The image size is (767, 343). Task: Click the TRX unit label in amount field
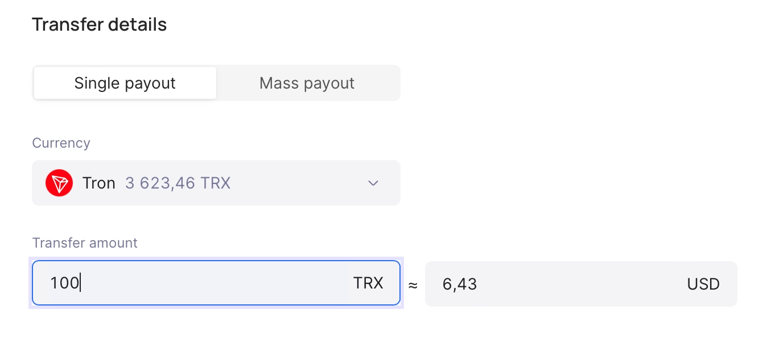(x=368, y=283)
